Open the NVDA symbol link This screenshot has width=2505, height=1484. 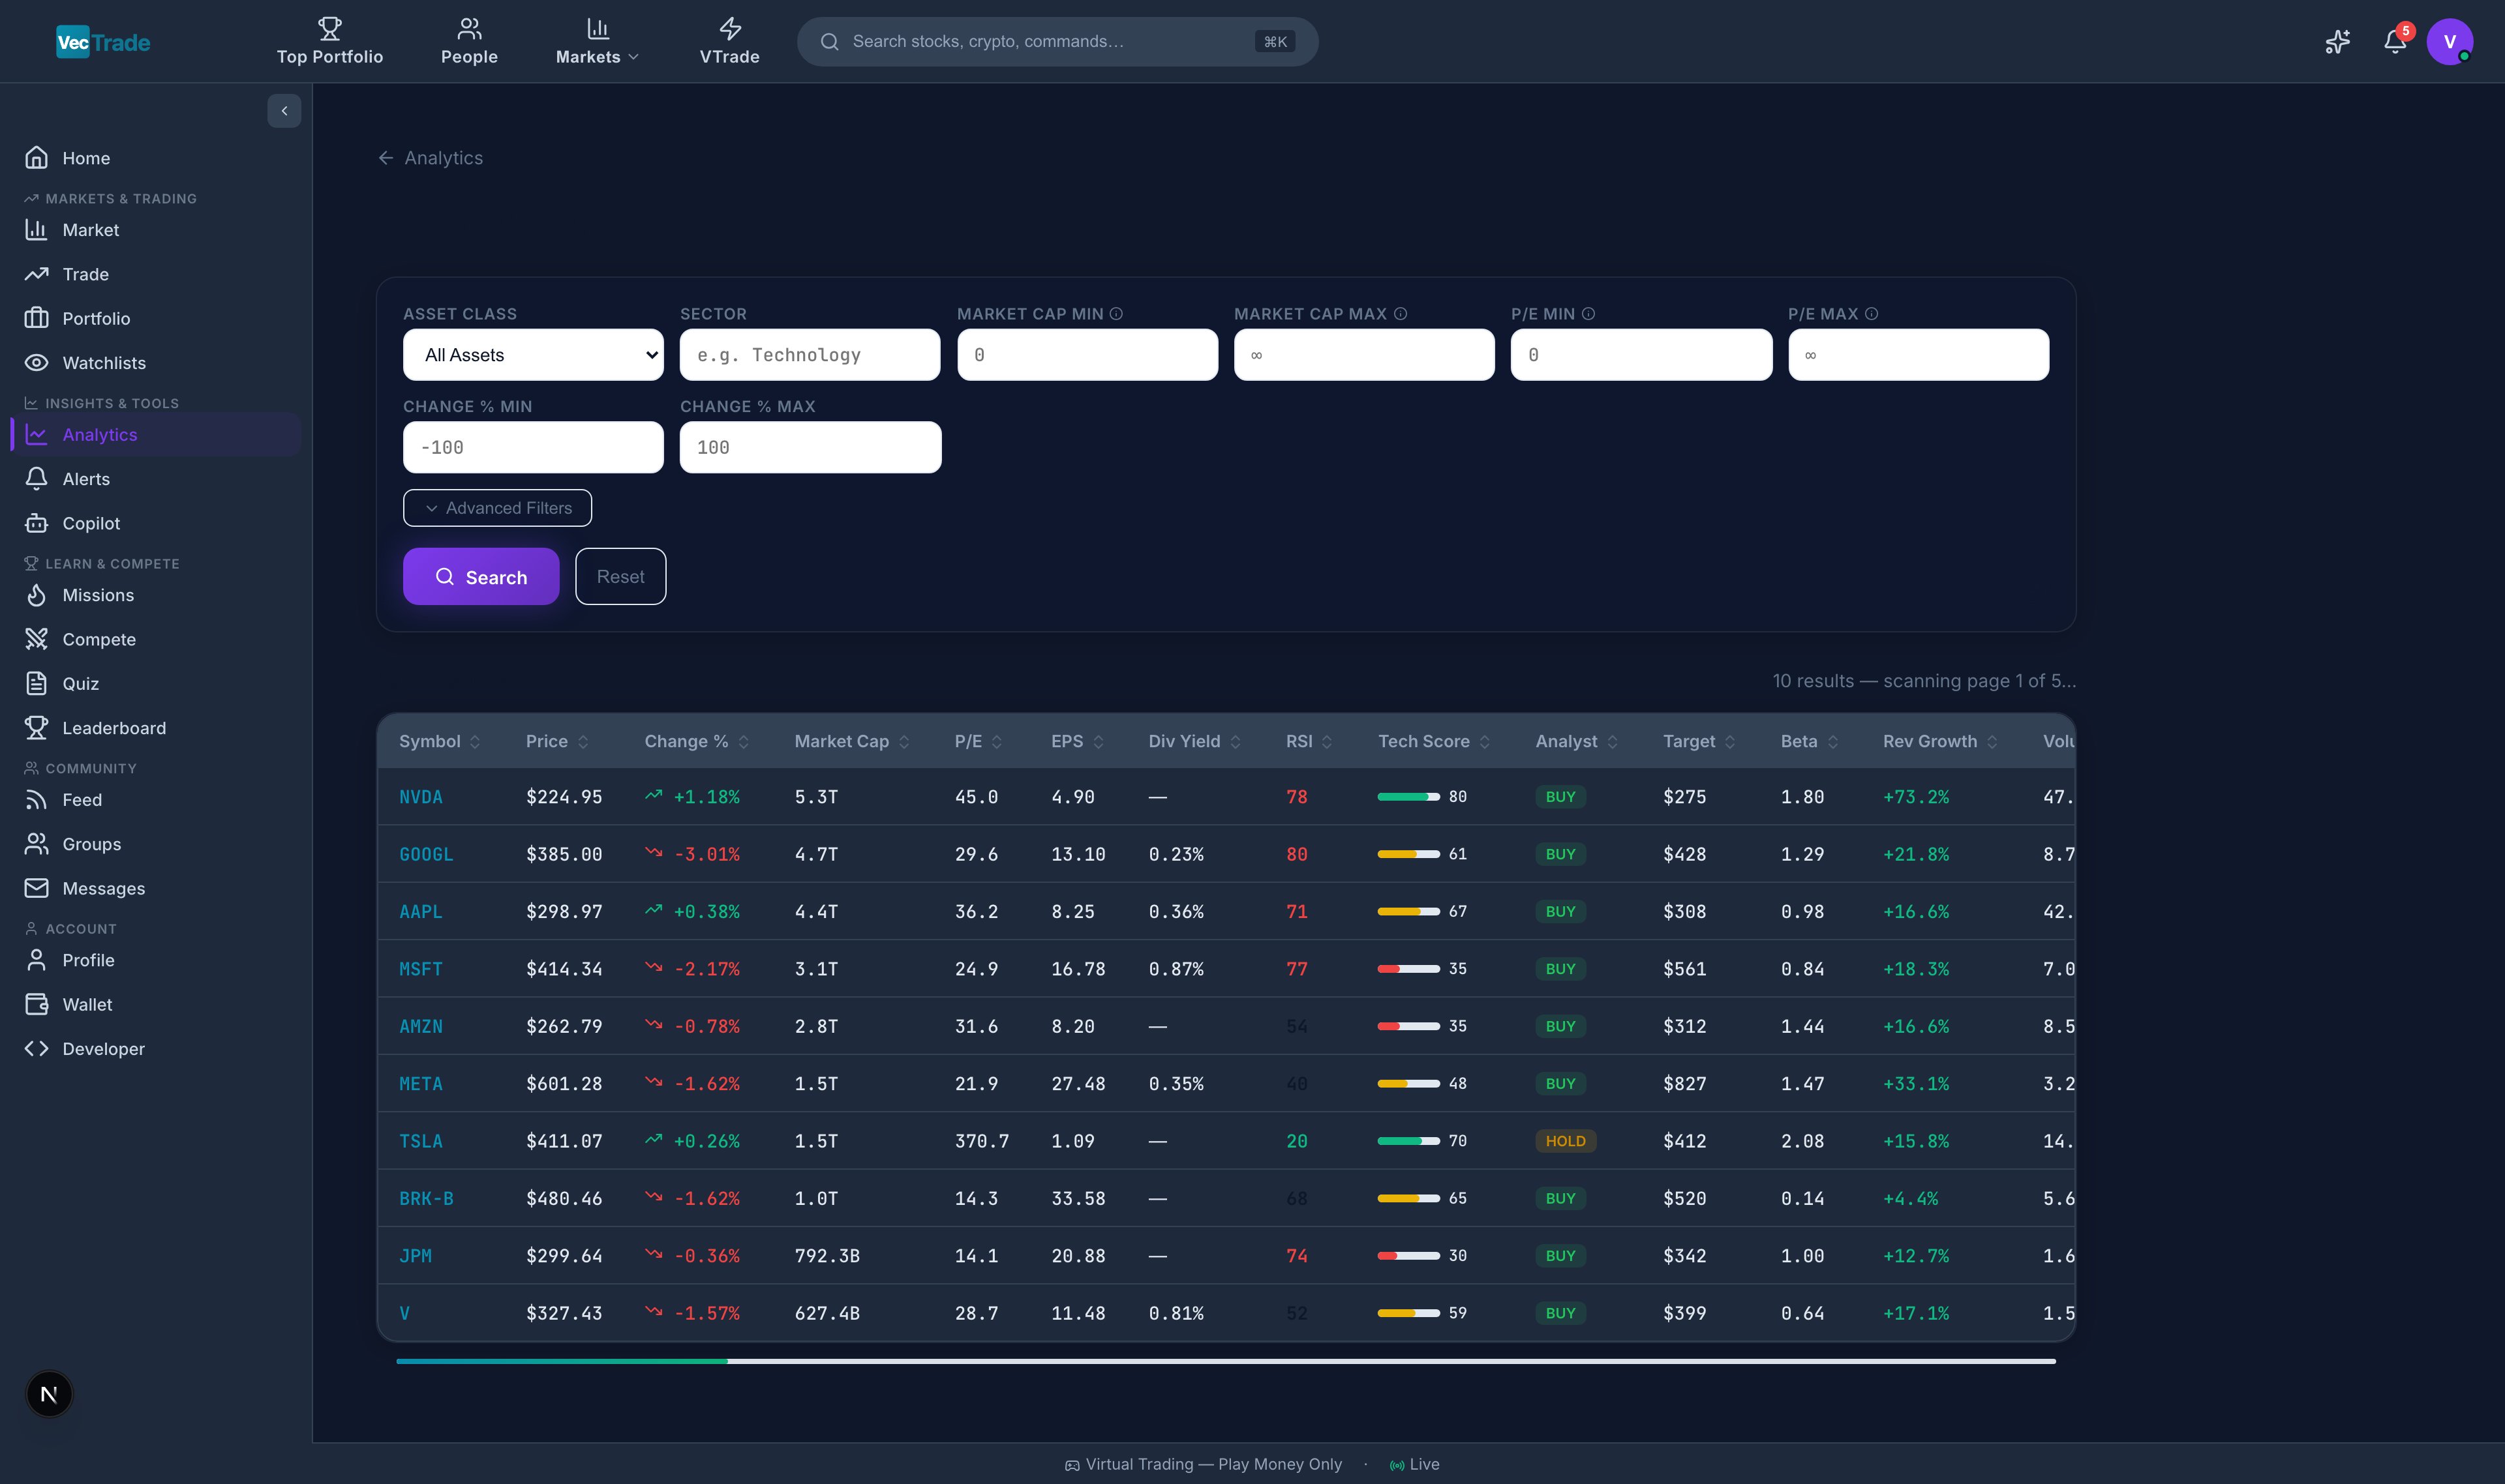pyautogui.click(x=420, y=797)
